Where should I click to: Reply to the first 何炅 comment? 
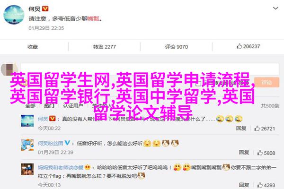pyautogui.click(x=241, y=128)
